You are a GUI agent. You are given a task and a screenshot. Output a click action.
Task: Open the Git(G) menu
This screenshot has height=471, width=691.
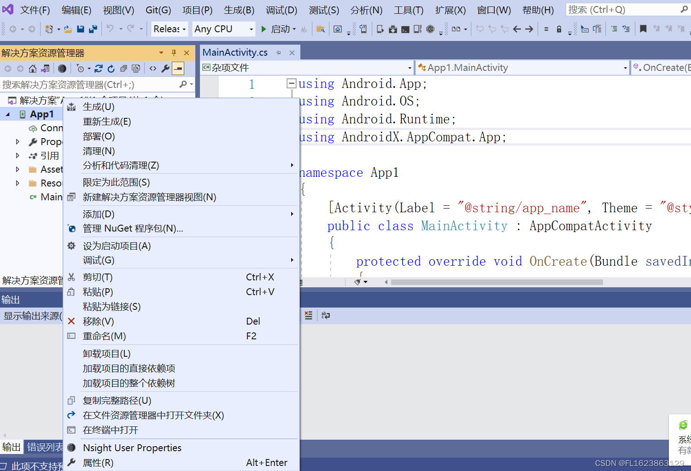158,9
